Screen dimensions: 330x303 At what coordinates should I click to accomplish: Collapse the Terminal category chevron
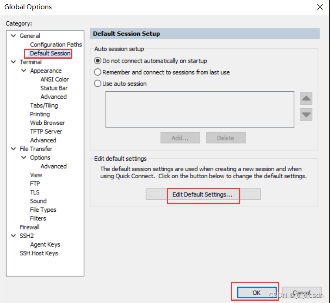13,62
